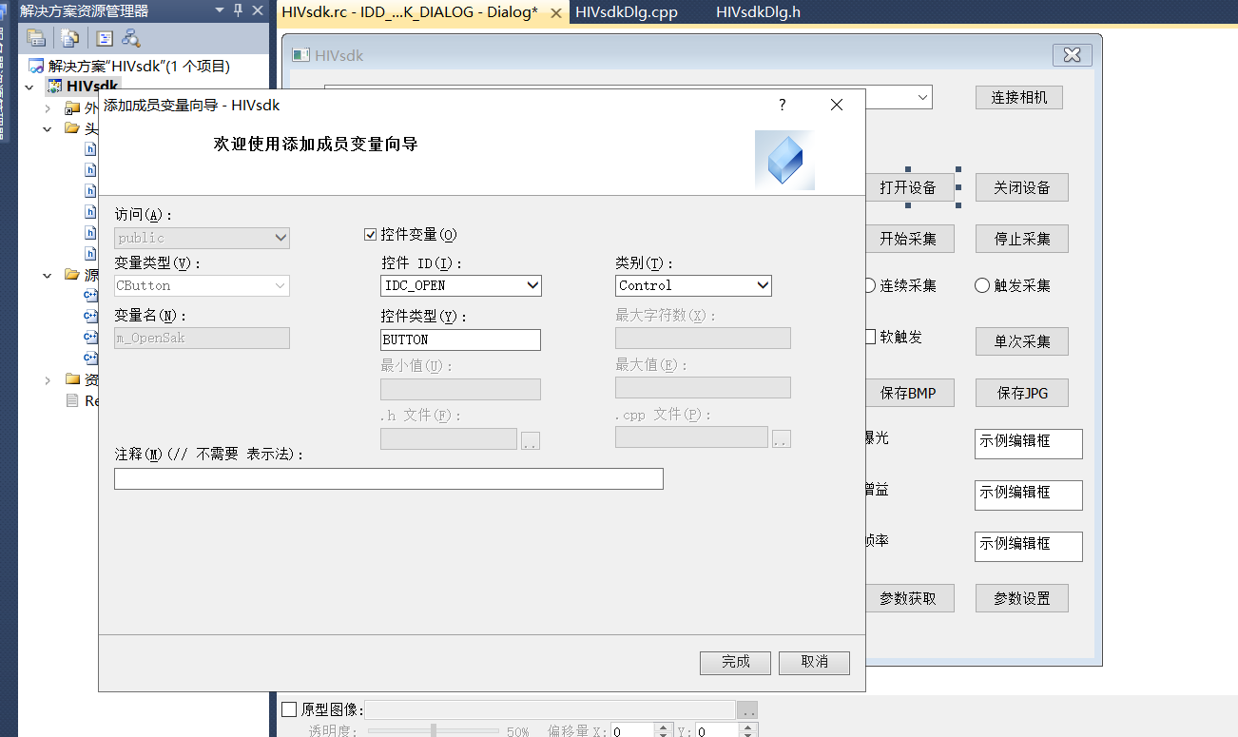The height and width of the screenshot is (737, 1238).
Task: Select the 打开设备 button in dialog designer
Action: click(909, 187)
